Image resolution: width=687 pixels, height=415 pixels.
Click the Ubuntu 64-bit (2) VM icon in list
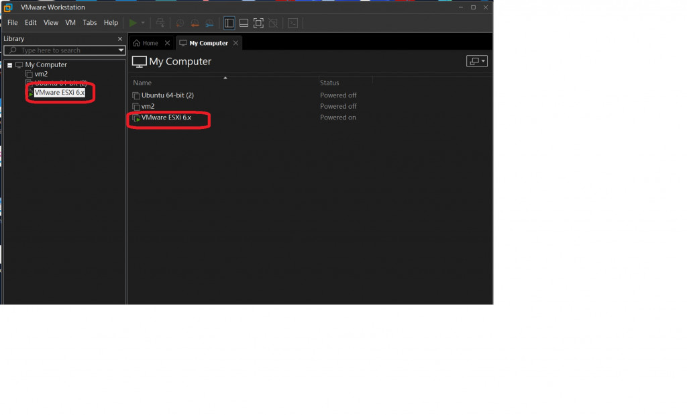136,95
